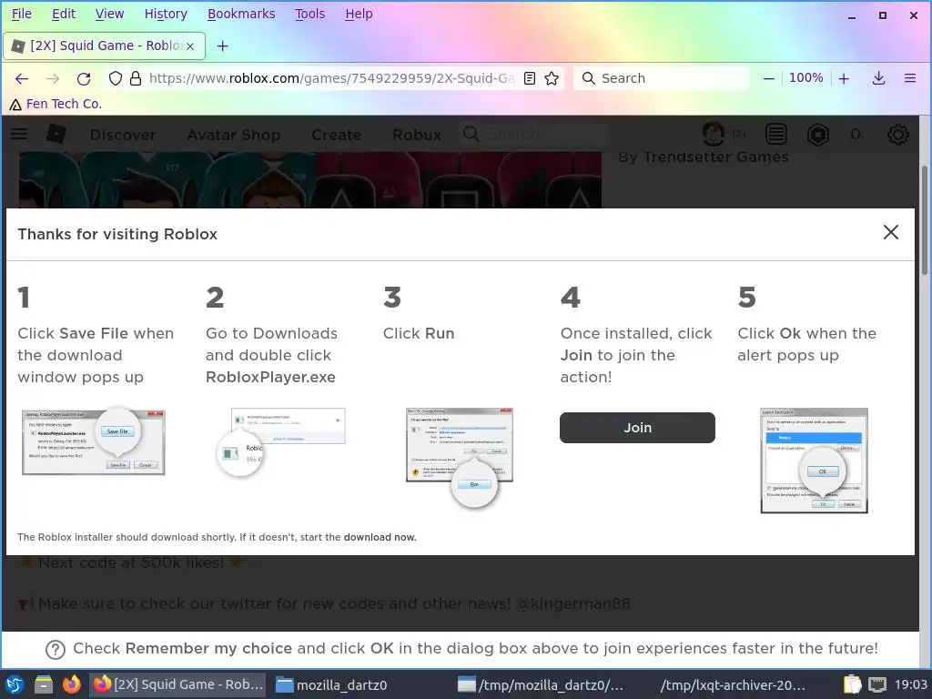
Task: Open the Roblox notifications feed icon
Action: tap(775, 135)
